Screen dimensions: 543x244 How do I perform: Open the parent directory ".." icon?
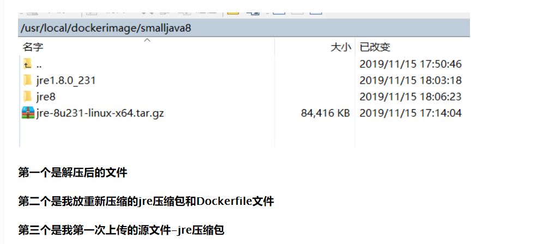click(x=27, y=64)
